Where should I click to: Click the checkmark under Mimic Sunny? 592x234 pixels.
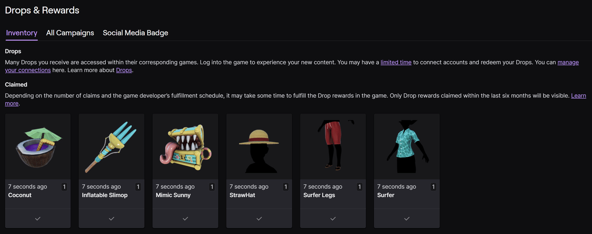[x=185, y=218]
